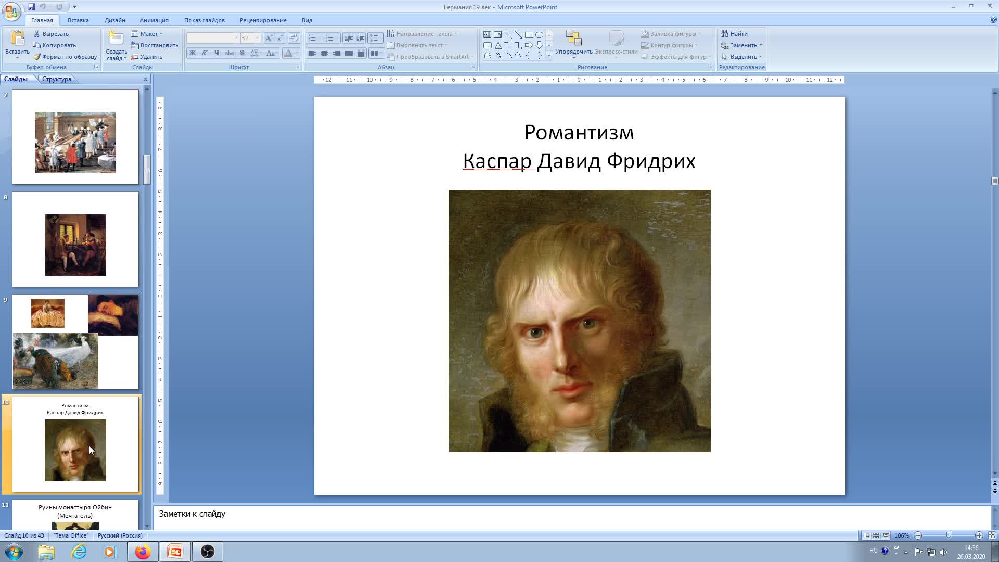999x562 pixels.
Task: Toggle Align Text Left
Action: pyautogui.click(x=312, y=53)
